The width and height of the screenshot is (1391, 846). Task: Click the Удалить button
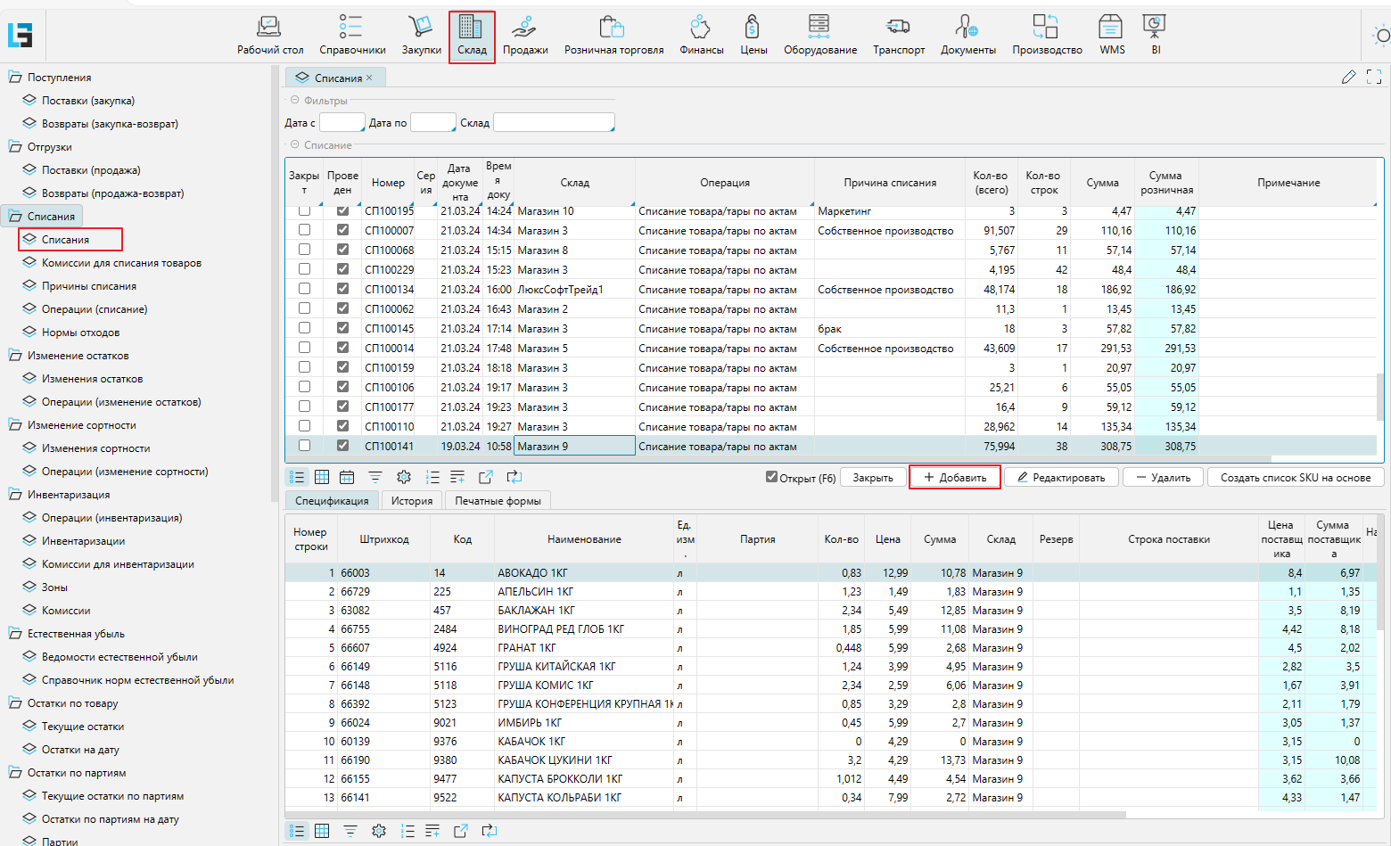pos(1163,478)
